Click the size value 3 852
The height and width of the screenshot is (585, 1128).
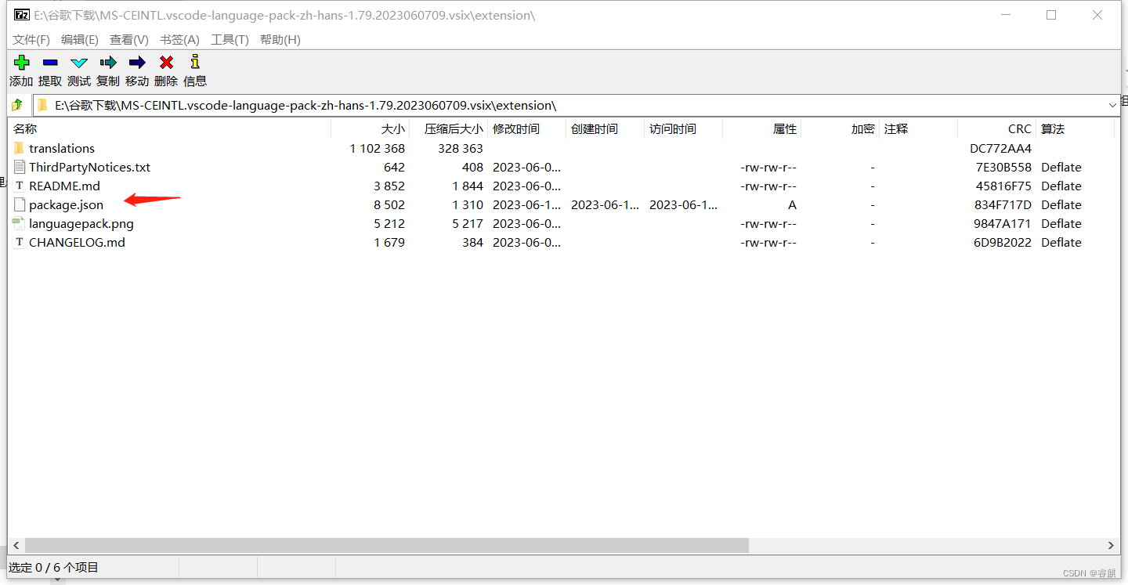(x=389, y=186)
